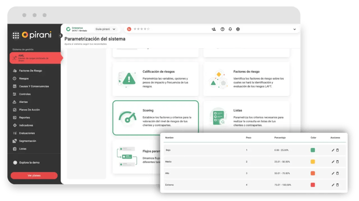Click the orange color swatch for Alto

click(x=313, y=173)
